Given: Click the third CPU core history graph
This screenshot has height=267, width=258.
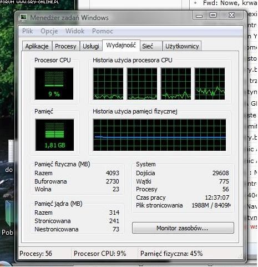Looking at the screenshot, I should tap(176, 84).
